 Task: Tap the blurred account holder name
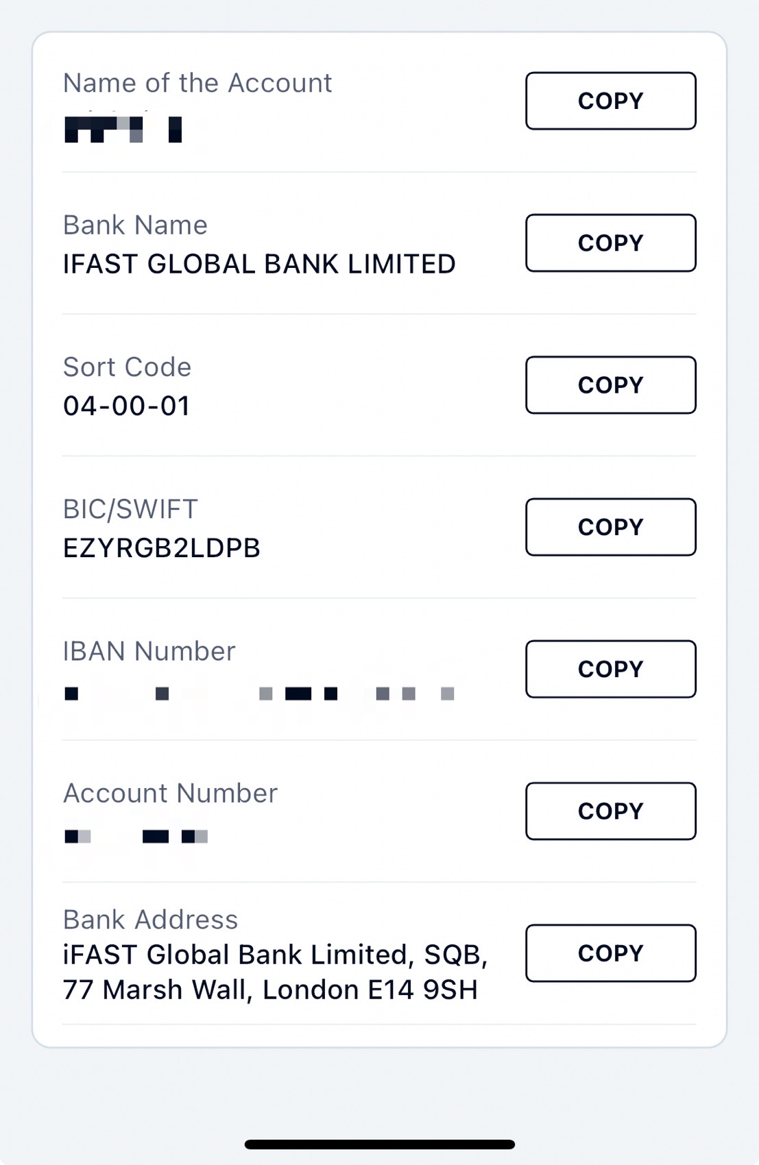click(x=123, y=129)
